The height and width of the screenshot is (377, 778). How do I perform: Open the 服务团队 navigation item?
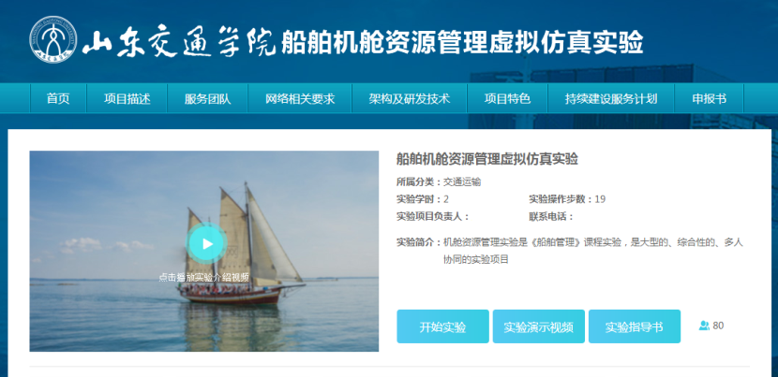click(208, 98)
